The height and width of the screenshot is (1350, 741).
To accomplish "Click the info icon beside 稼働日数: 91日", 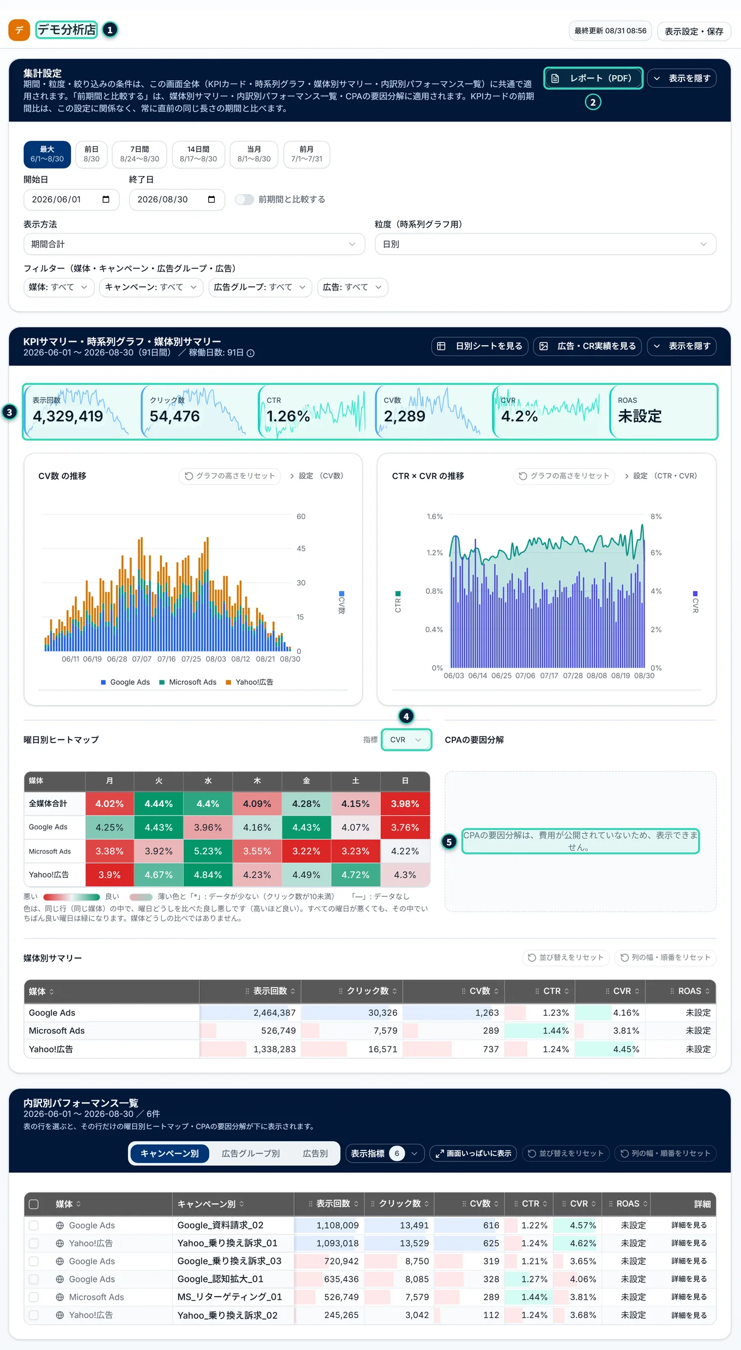I will (x=251, y=353).
